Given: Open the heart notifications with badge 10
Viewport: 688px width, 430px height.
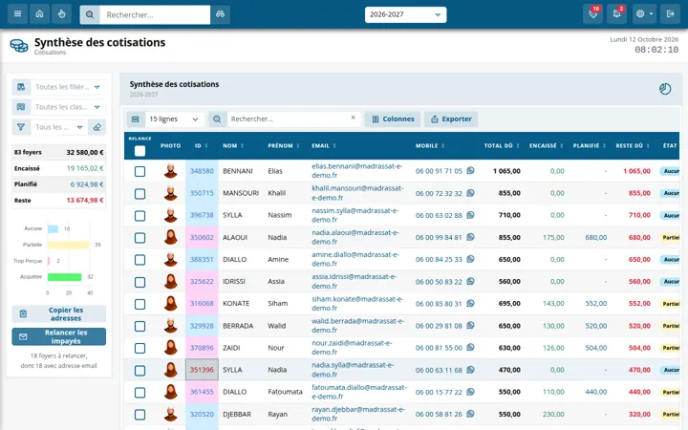Looking at the screenshot, I should [592, 14].
